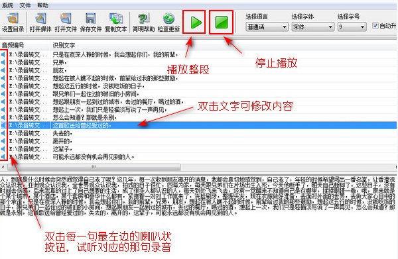
Task: Open the 文件 menu
Action: click(25, 5)
